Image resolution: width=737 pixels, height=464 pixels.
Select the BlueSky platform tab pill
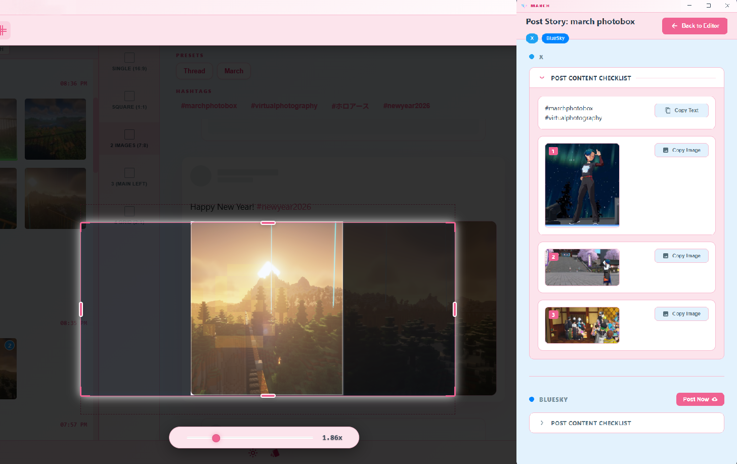click(555, 38)
